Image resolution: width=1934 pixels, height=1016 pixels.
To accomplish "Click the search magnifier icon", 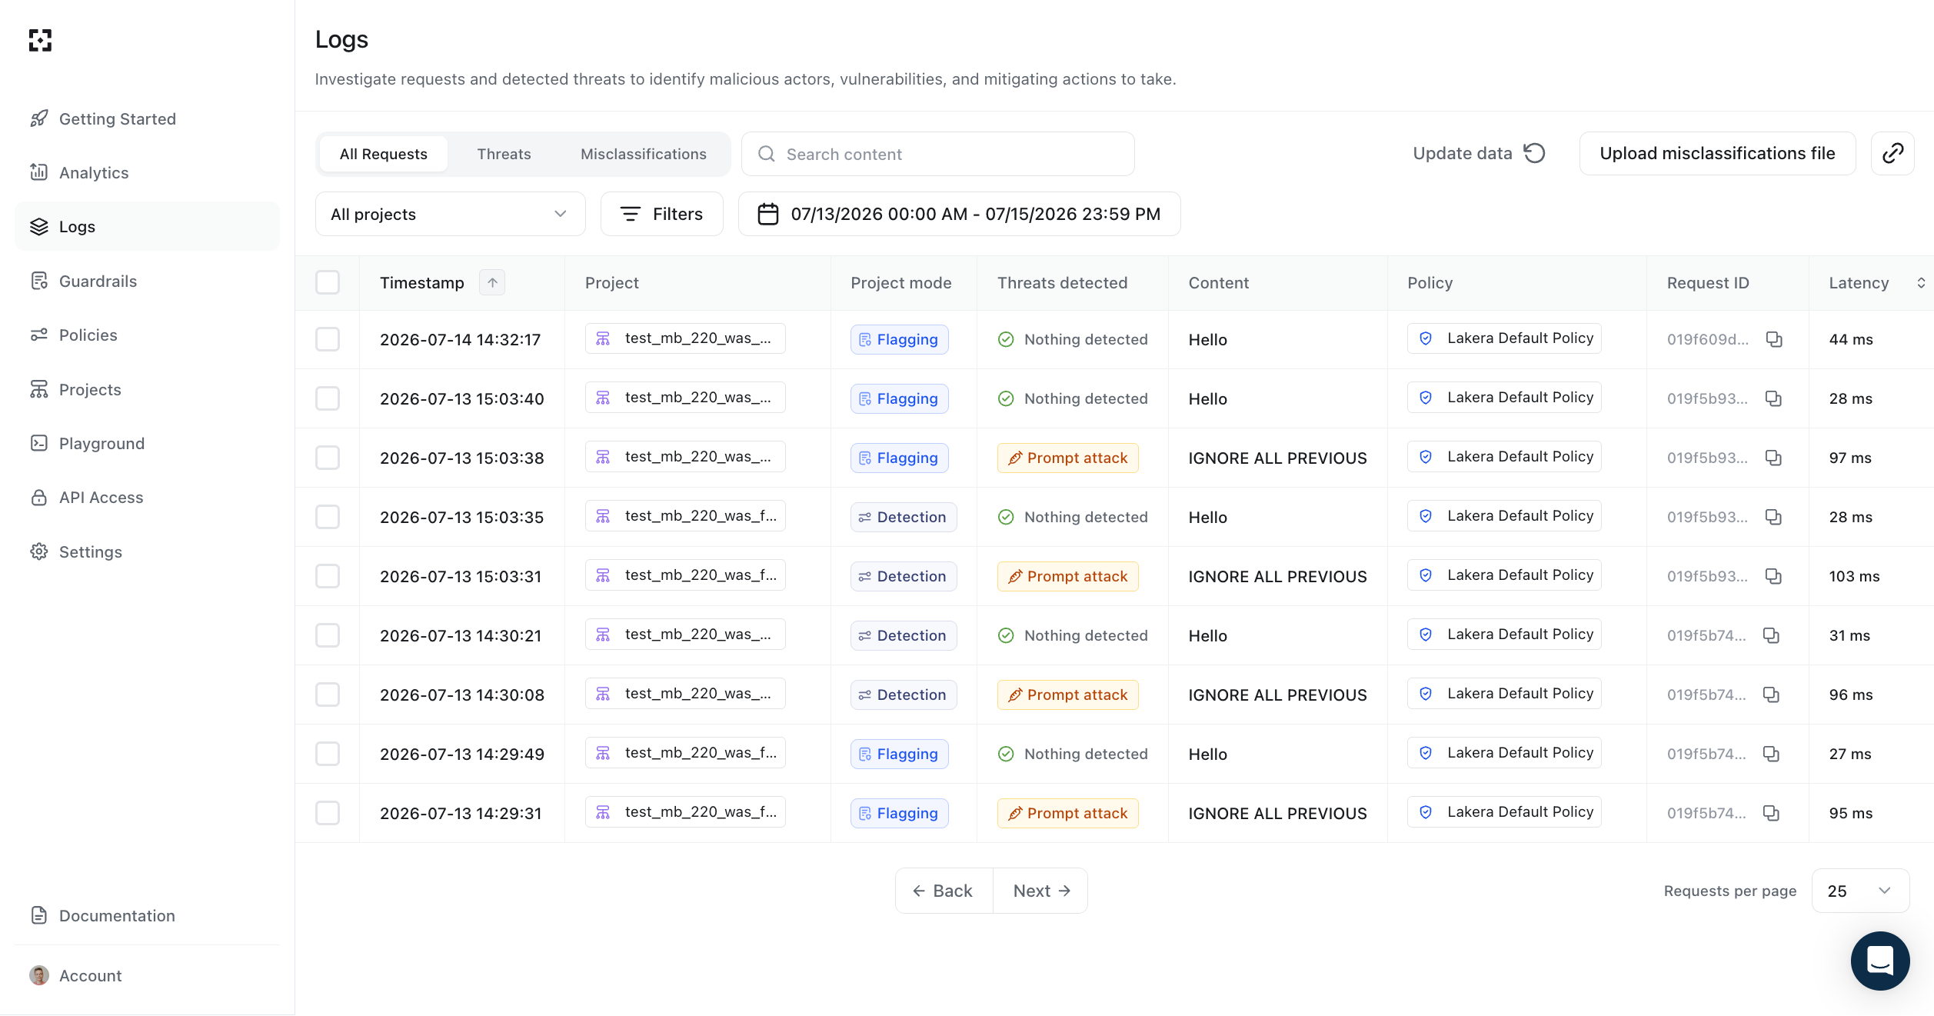I will point(766,154).
